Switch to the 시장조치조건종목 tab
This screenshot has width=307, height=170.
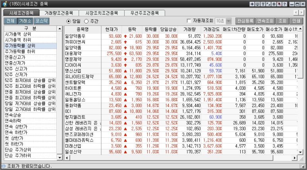102,13
